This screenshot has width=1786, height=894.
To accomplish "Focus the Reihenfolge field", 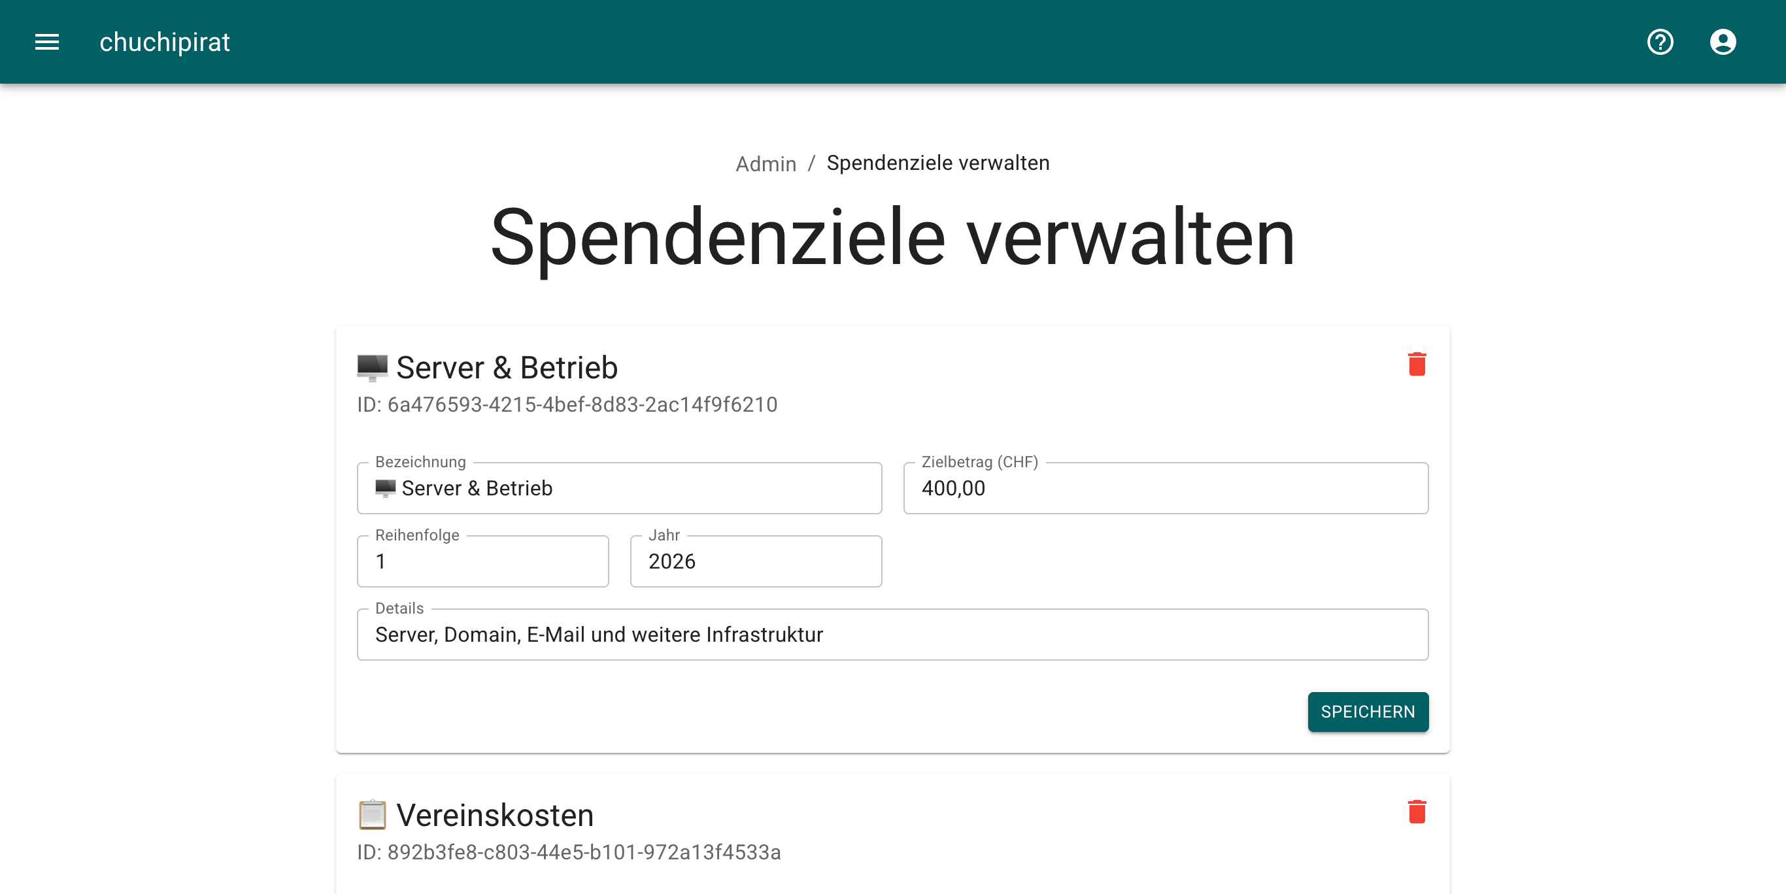I will coord(482,561).
